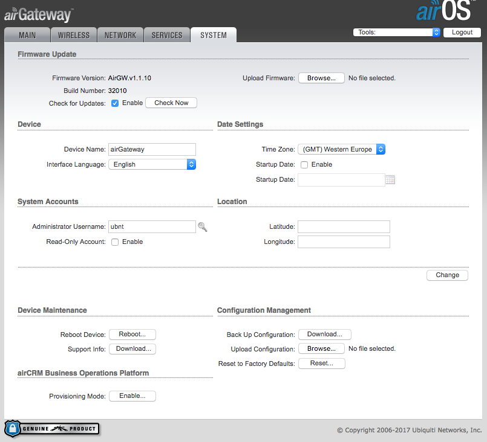Enable the Read-Only Account checkbox

(115, 242)
